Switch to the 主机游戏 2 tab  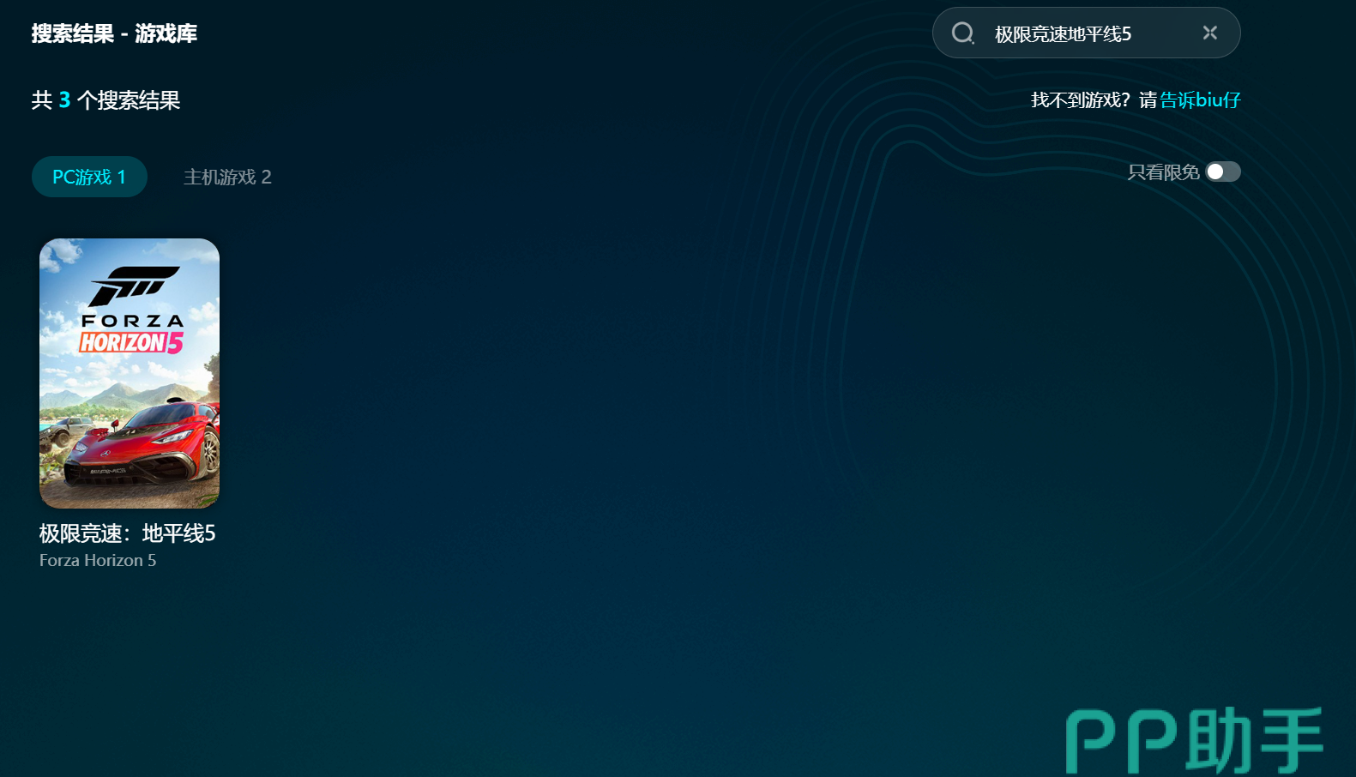tap(227, 177)
